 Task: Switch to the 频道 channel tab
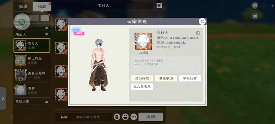coord(23,7)
